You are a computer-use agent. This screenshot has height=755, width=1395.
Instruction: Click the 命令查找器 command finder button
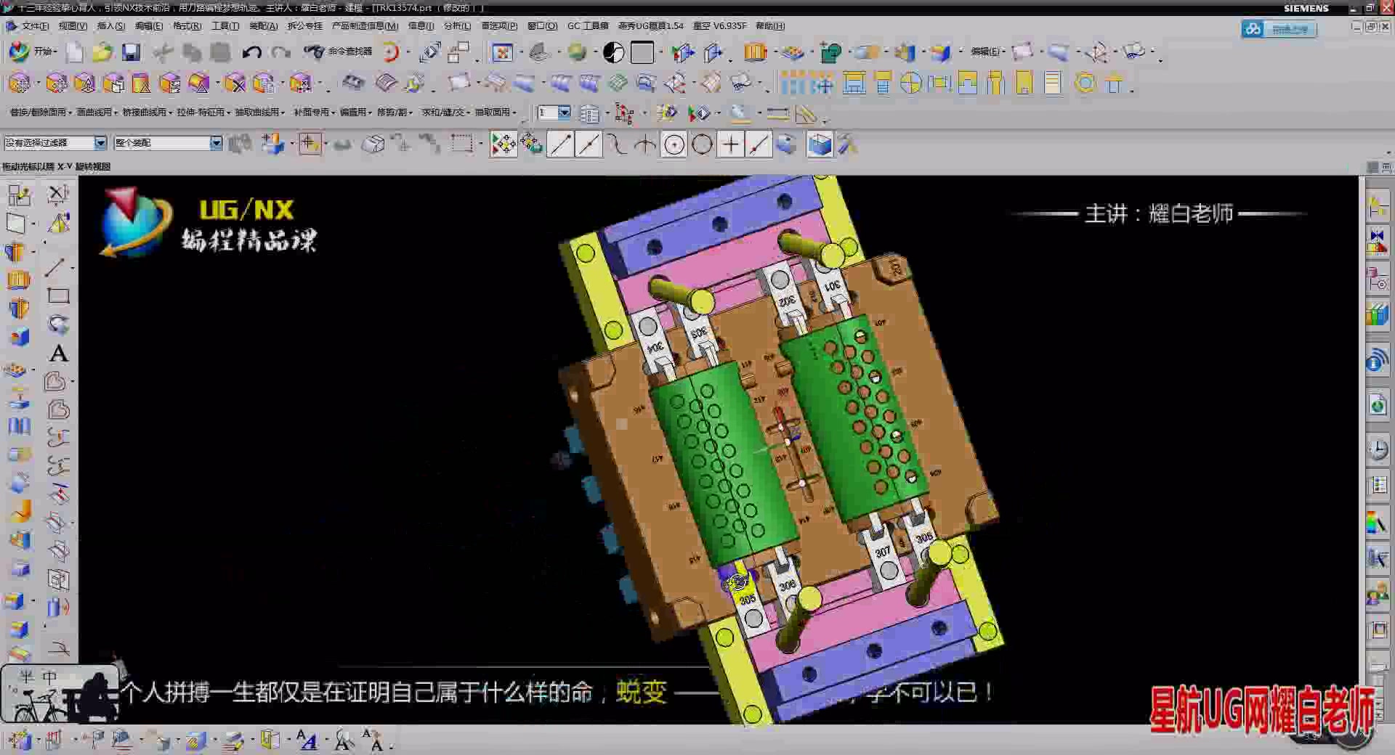click(x=339, y=52)
